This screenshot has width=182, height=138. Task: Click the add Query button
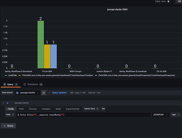pos(8,126)
